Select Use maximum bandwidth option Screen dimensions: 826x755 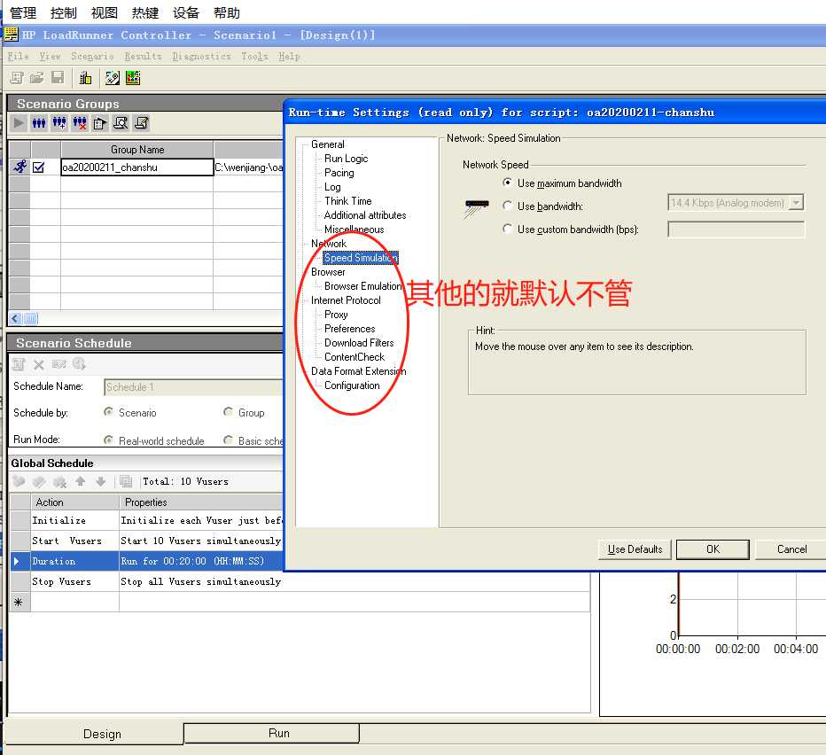pos(507,183)
